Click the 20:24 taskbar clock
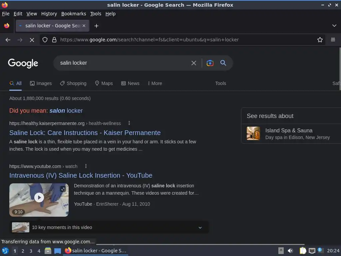Image resolution: width=341 pixels, height=256 pixels. tap(333, 251)
